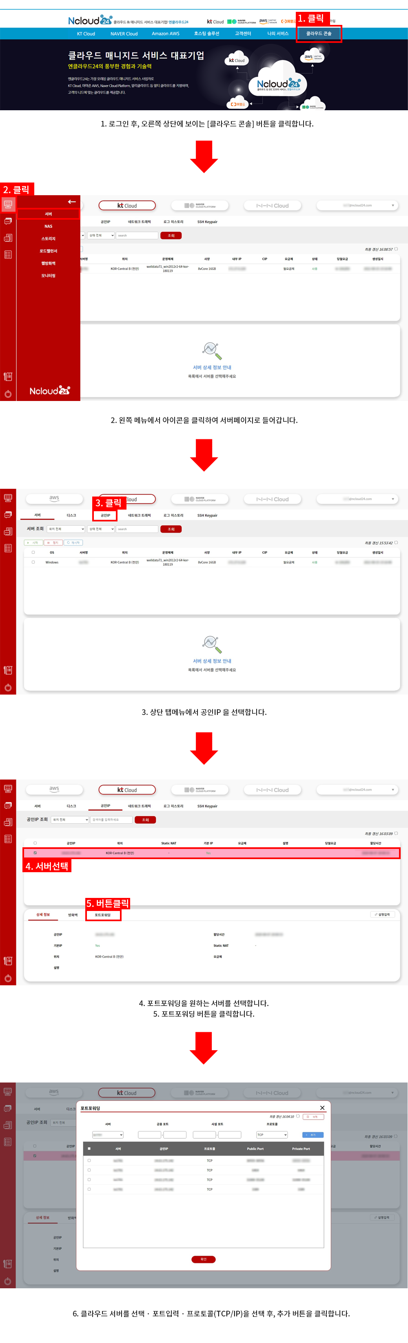The height and width of the screenshot is (1343, 408).
Task: Click the aws logo tab on server list page
Action: pyautogui.click(x=54, y=499)
